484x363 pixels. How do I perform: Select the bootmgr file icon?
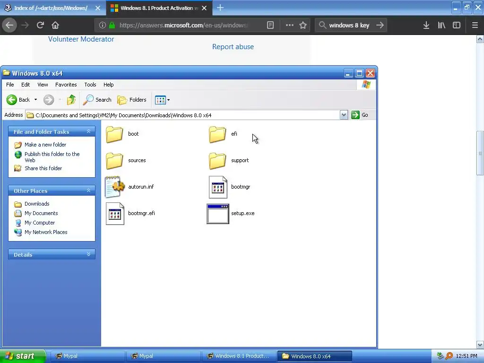pyautogui.click(x=218, y=187)
